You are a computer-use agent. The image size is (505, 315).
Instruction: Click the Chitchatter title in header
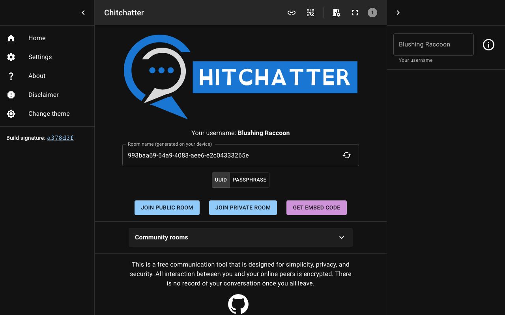click(124, 13)
